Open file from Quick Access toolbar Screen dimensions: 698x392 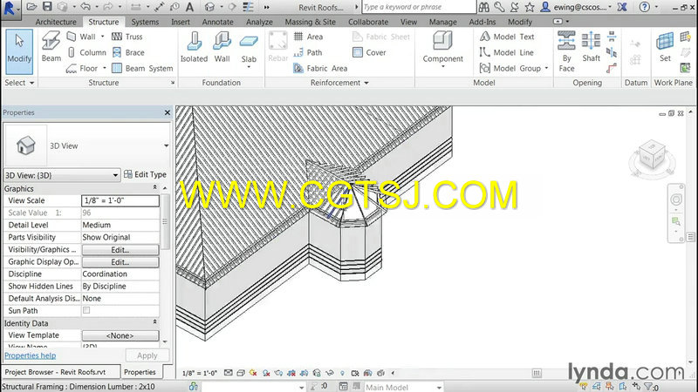[x=31, y=7]
